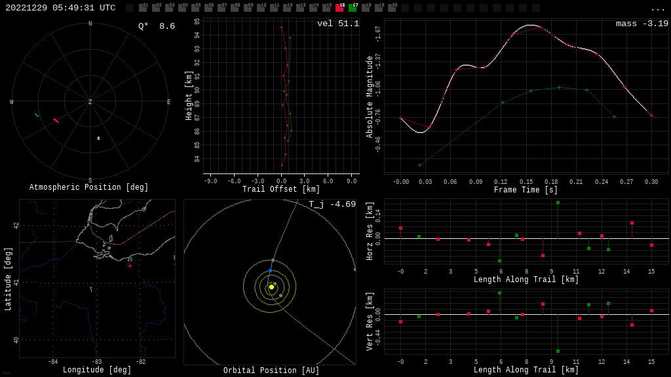
Task: Click the yellow Sun dot in orbit plot
Action: click(271, 287)
